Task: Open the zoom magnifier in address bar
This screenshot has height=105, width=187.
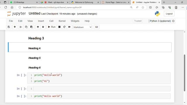Action: (x=131, y=7)
